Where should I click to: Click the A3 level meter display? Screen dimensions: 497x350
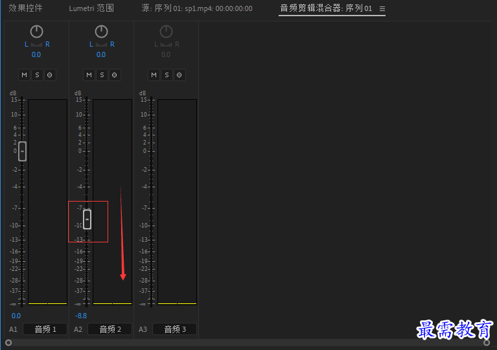[177, 202]
